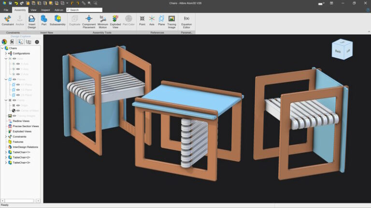The width and height of the screenshot is (371, 208).
Task: Expand TableChair<1> node
Action: pyautogui.click(x=6, y=152)
